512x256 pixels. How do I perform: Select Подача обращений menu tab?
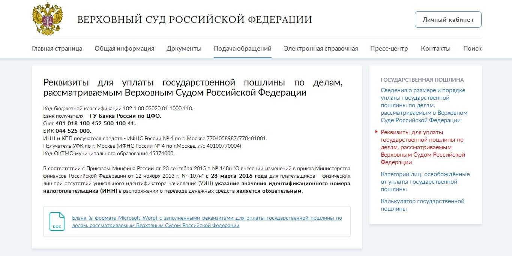(x=243, y=48)
